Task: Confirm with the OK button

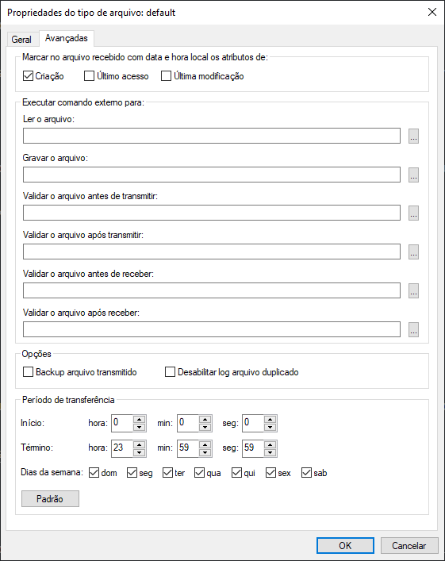Action: pyautogui.click(x=345, y=546)
